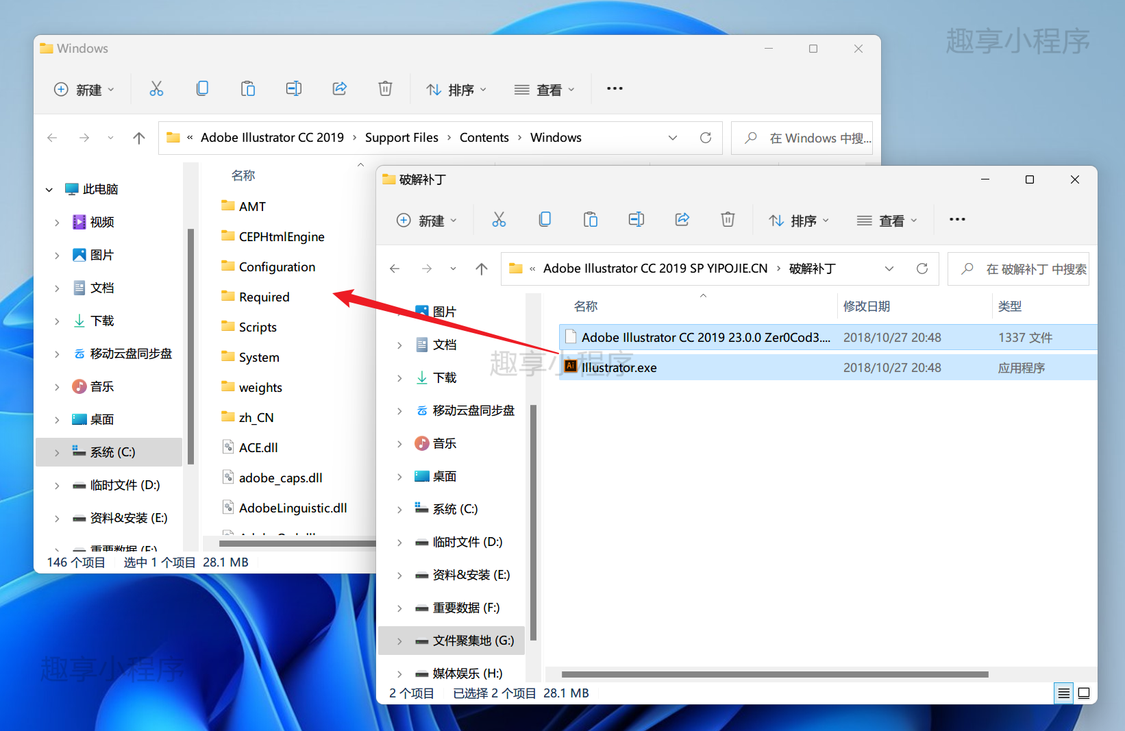Click Rename icon in Windows window toolbar
1125x731 pixels.
294,88
